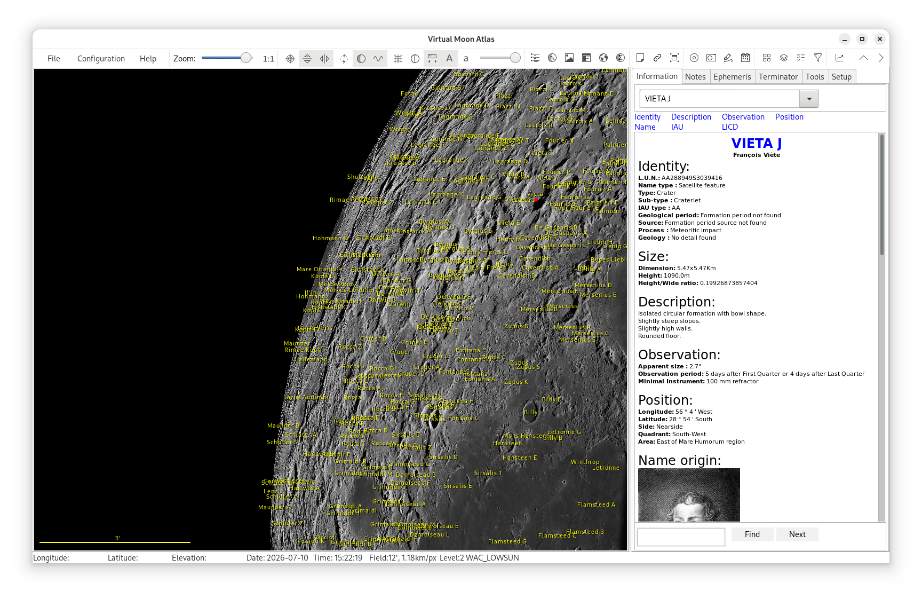Open the Configuration menu
The width and height of the screenshot is (922, 599).
pyautogui.click(x=101, y=59)
